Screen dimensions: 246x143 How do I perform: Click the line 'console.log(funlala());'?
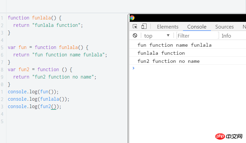[x=39, y=99]
